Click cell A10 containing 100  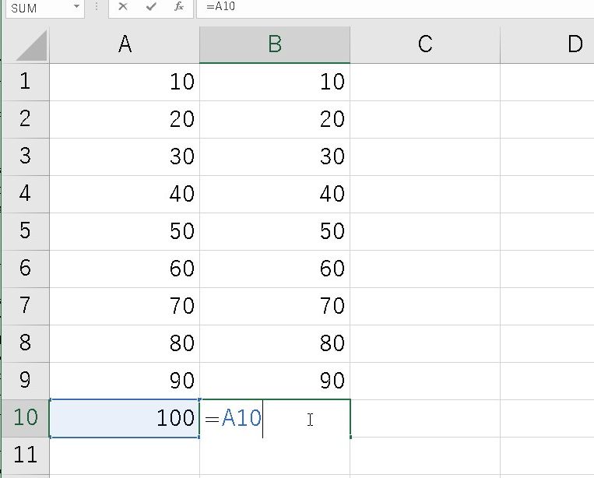point(125,418)
